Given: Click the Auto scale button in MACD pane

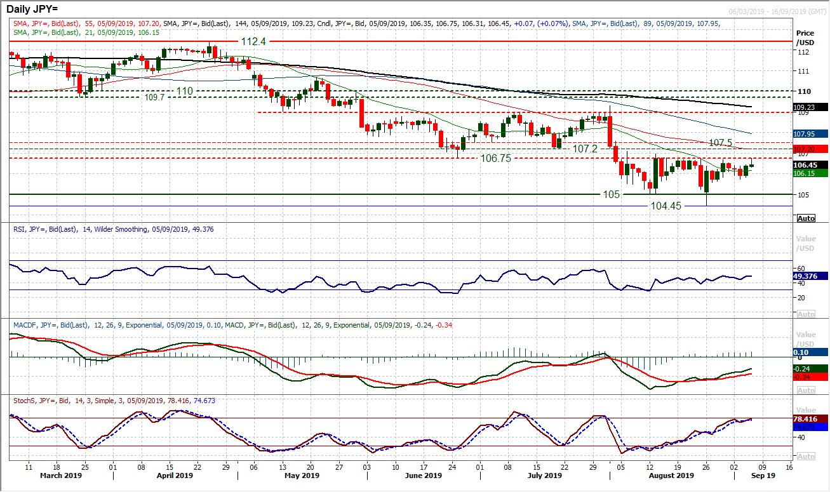Looking at the screenshot, I should 805,390.
